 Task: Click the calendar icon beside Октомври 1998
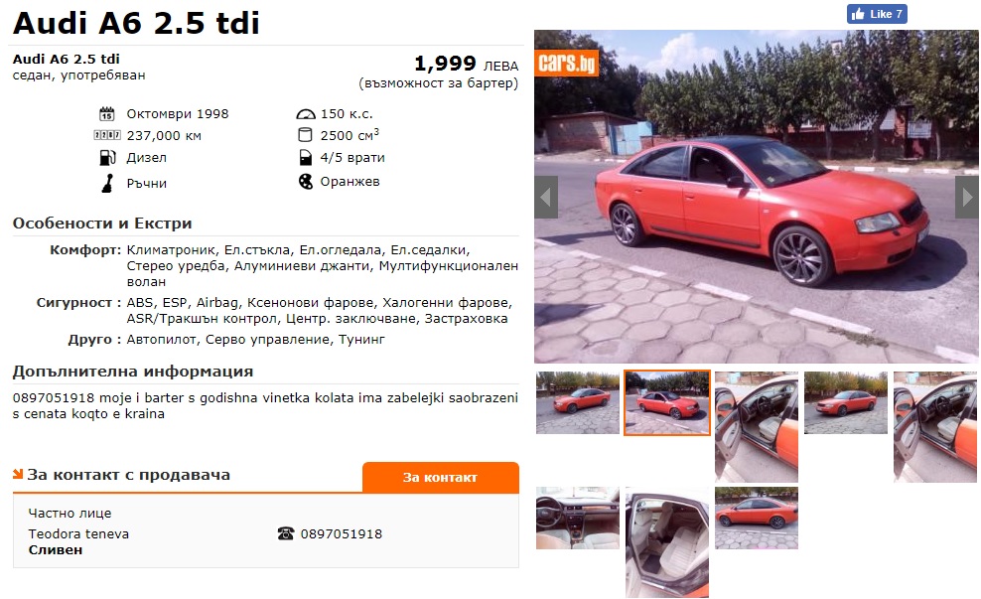pyautogui.click(x=107, y=114)
